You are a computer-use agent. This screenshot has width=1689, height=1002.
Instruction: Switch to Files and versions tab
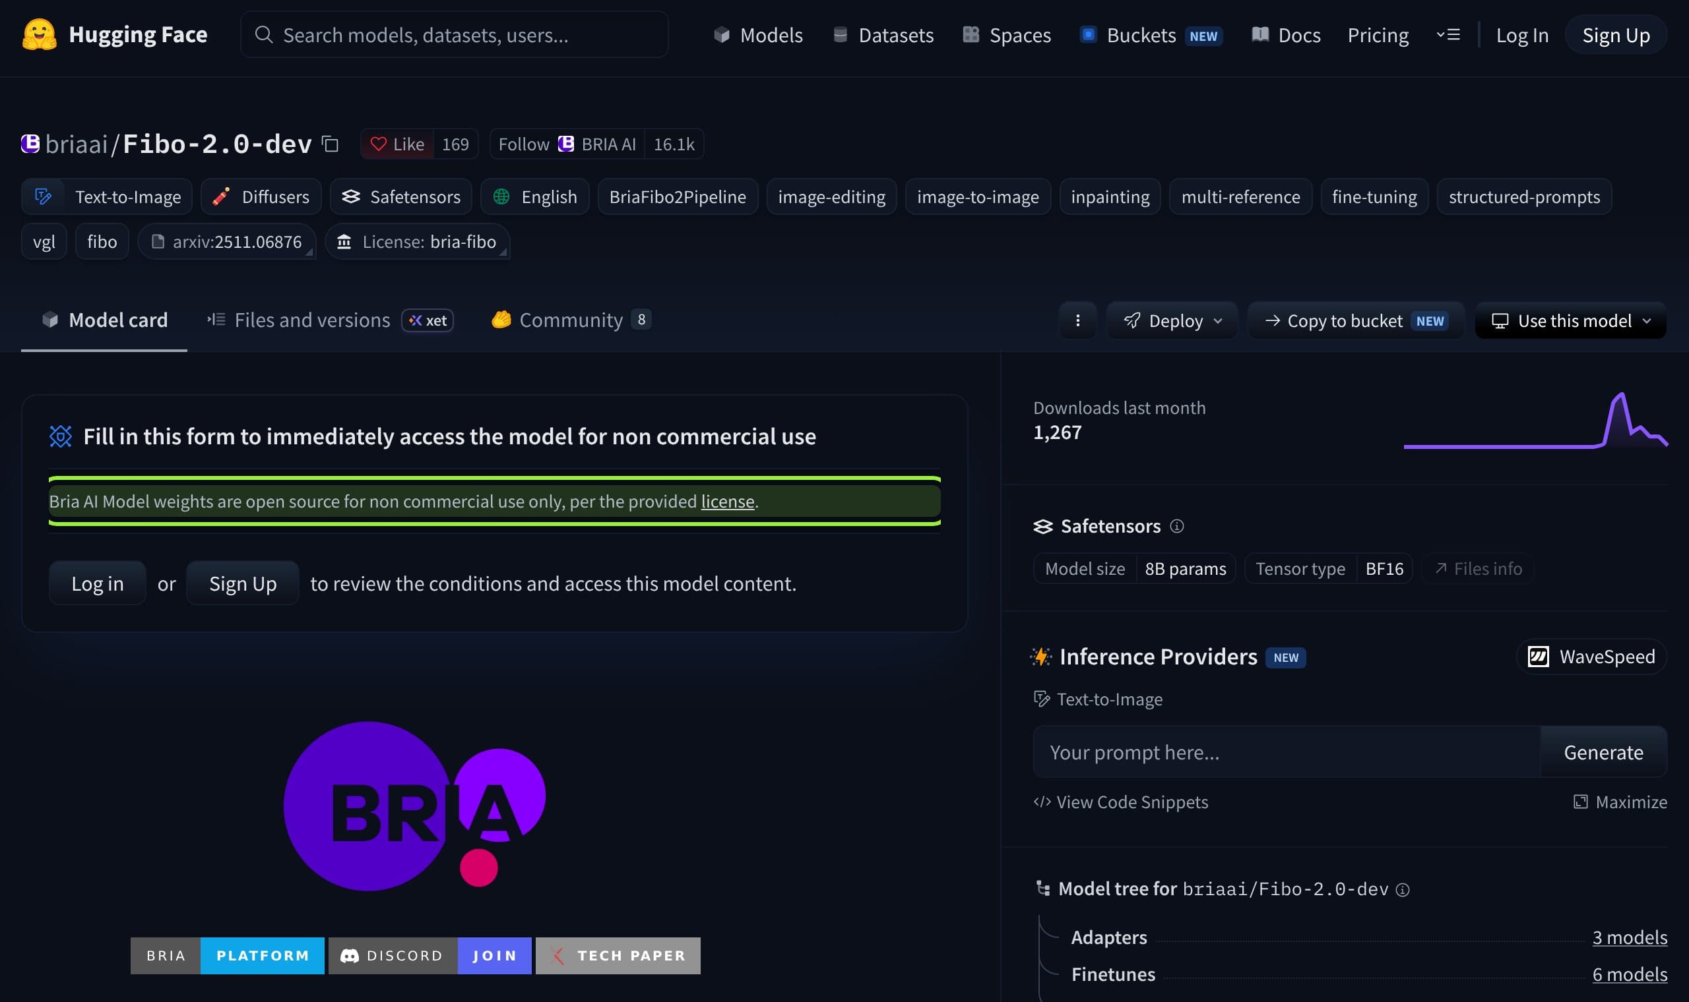pos(330,319)
